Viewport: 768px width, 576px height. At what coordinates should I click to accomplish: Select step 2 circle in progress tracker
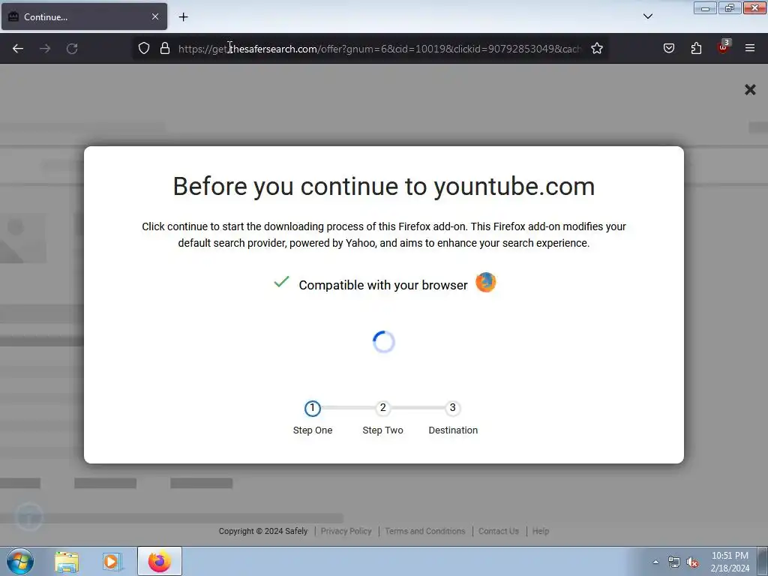click(383, 408)
